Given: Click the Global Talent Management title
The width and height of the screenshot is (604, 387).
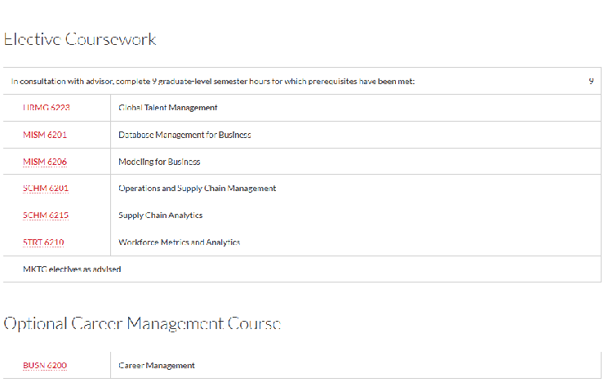Looking at the screenshot, I should coord(168,108).
